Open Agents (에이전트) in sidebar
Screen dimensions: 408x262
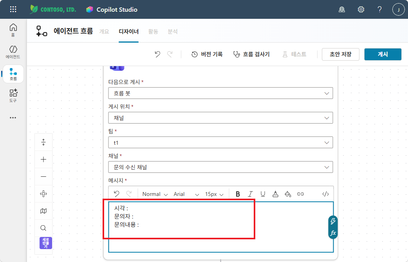click(x=13, y=52)
